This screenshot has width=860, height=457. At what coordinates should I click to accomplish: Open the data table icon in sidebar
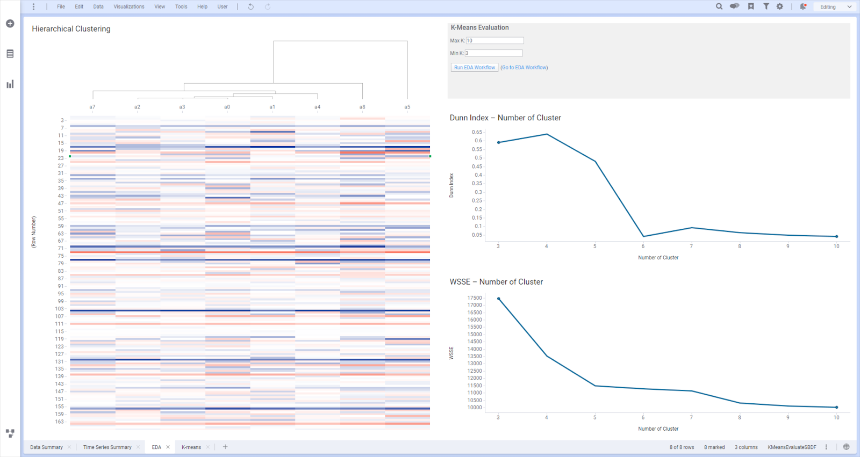pos(10,54)
